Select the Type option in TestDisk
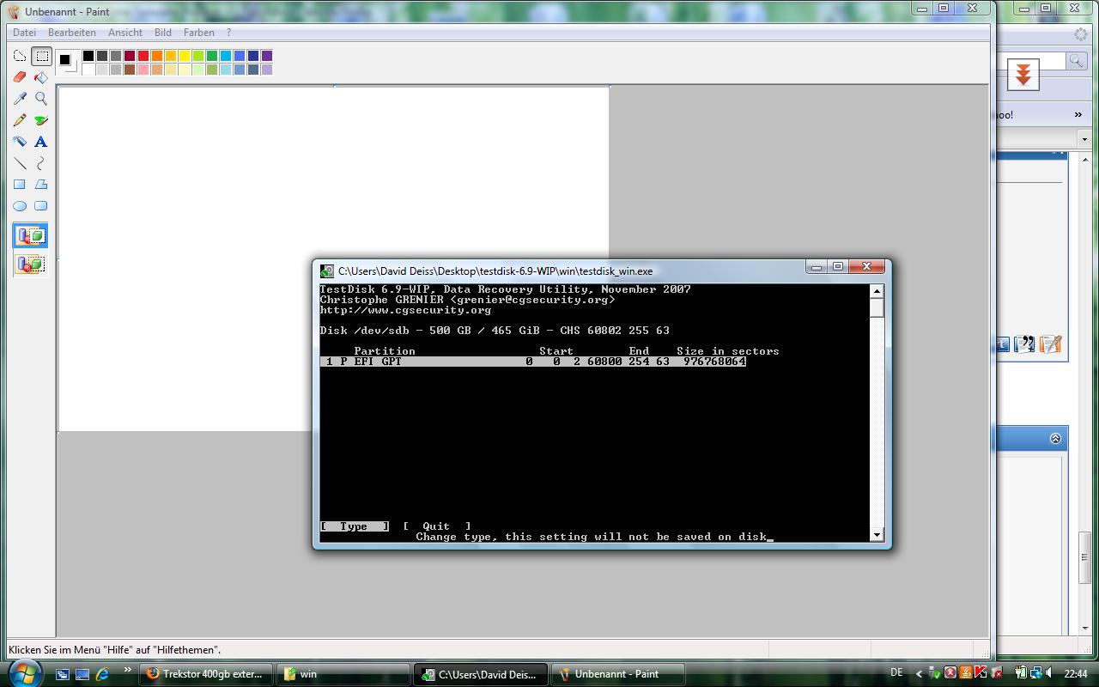Viewport: 1099px width, 687px height. pos(355,526)
